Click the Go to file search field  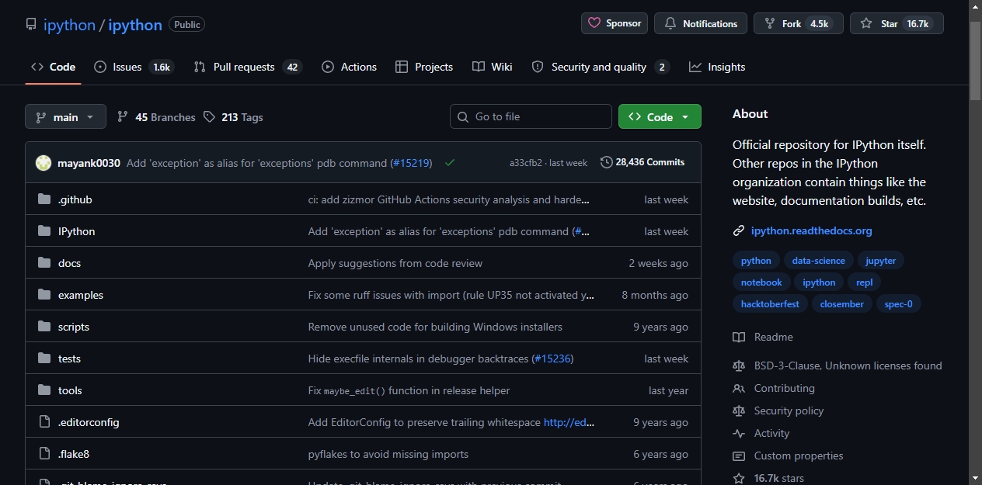point(531,116)
